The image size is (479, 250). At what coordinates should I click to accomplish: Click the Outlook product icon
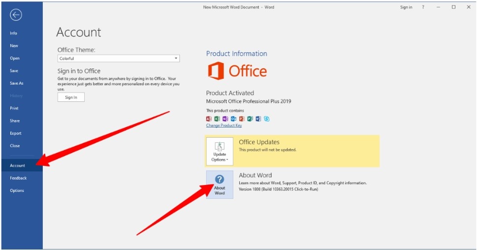tap(234, 119)
